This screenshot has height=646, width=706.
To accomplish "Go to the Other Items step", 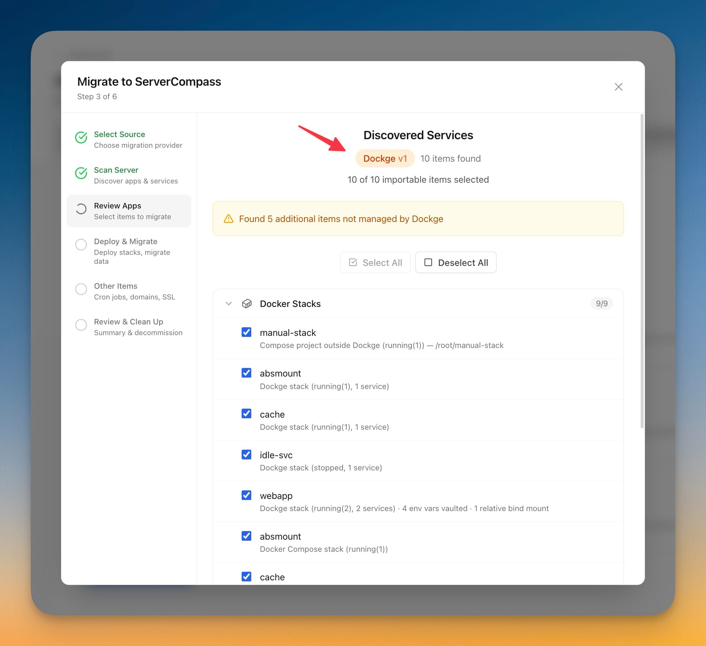I will pos(129,291).
